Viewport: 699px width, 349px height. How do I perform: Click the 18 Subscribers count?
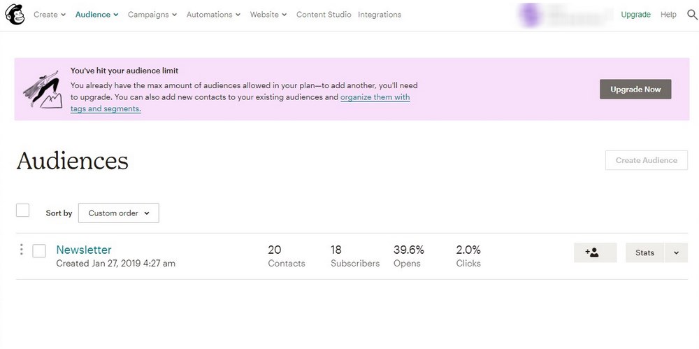(355, 256)
